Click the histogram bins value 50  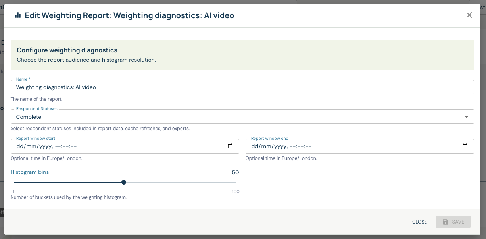[236, 172]
